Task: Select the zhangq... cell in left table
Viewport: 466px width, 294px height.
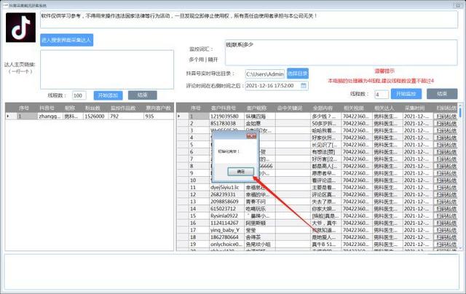Action: (50, 116)
